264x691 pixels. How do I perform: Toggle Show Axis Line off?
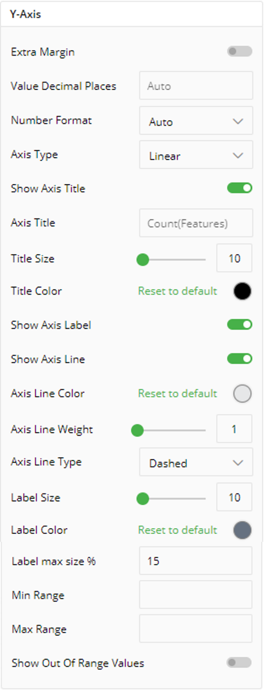tap(240, 359)
